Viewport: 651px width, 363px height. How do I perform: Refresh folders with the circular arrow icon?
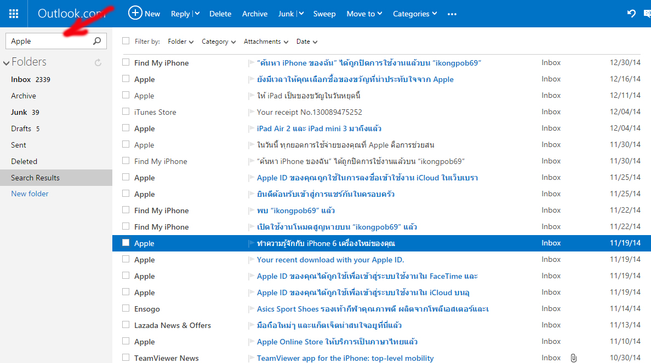coord(98,62)
